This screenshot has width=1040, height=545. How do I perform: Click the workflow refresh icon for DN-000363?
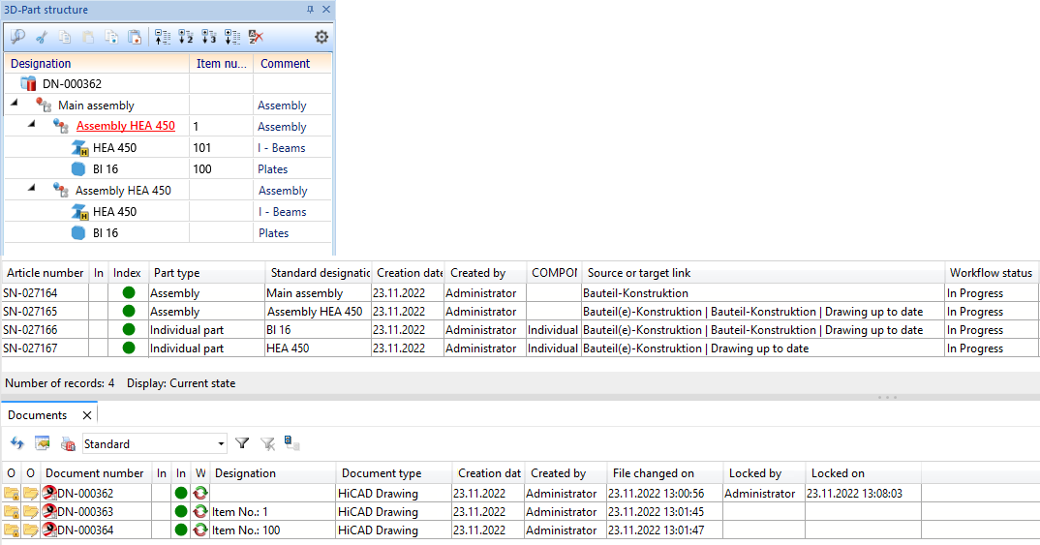pyautogui.click(x=200, y=512)
